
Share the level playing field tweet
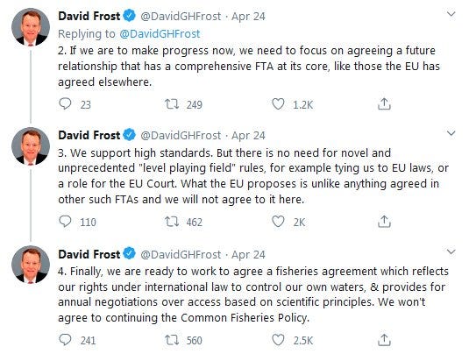(x=384, y=221)
